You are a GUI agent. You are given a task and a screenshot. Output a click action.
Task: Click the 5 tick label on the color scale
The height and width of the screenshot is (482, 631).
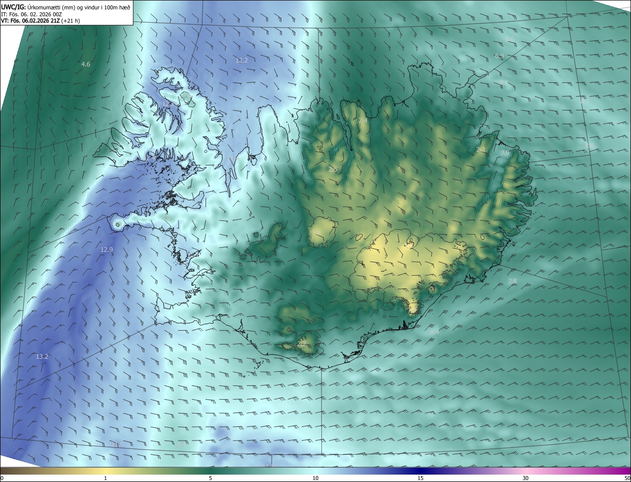210,478
